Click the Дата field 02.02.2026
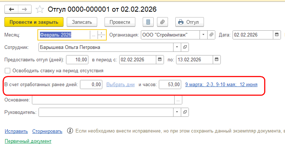Image resolution: width=285 pixels, height=146 pixels. tap(253, 35)
